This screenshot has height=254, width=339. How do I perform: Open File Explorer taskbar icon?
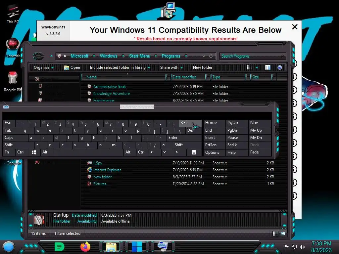pyautogui.click(x=111, y=247)
